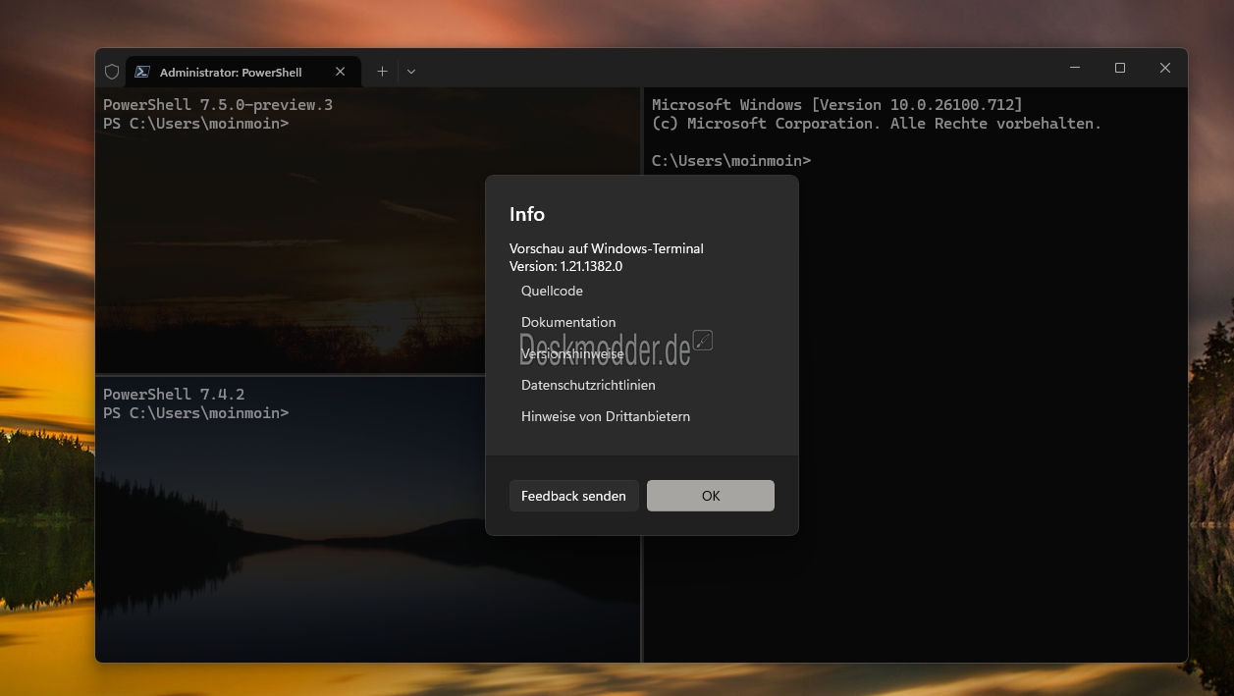The height and width of the screenshot is (696, 1234).
Task: Open the Dokumentation link
Action: tap(568, 322)
